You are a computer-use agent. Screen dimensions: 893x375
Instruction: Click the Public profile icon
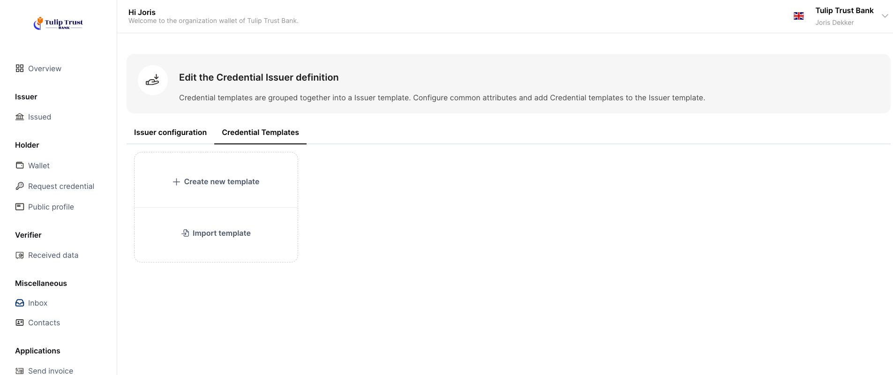click(19, 207)
